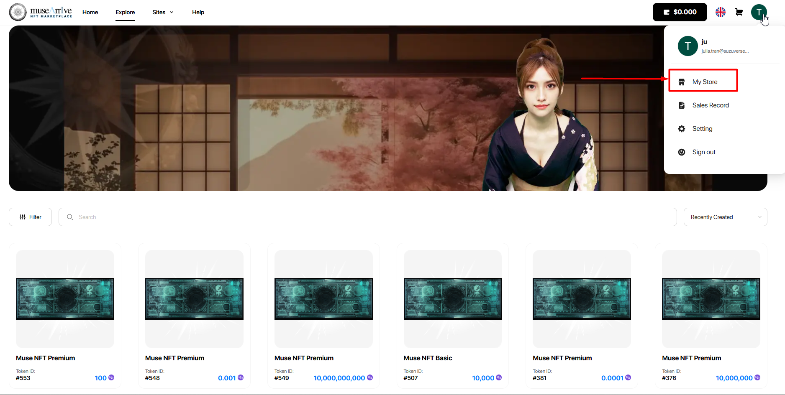The width and height of the screenshot is (785, 395).
Task: Click the large profile avatar in dropdown
Action: (x=688, y=46)
